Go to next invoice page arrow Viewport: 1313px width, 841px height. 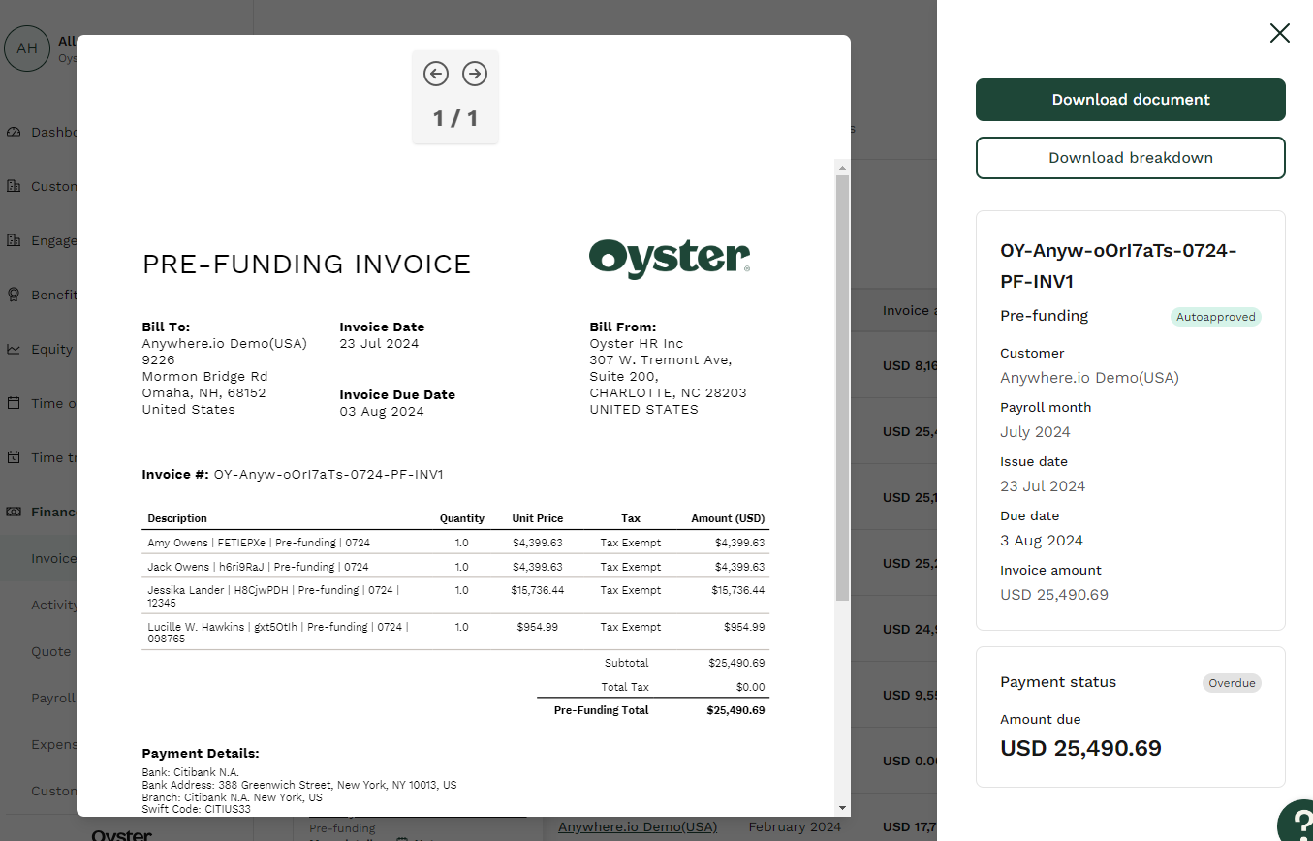pyautogui.click(x=475, y=74)
